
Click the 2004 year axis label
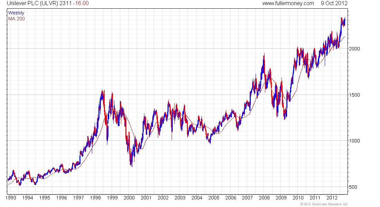[x=197, y=198]
